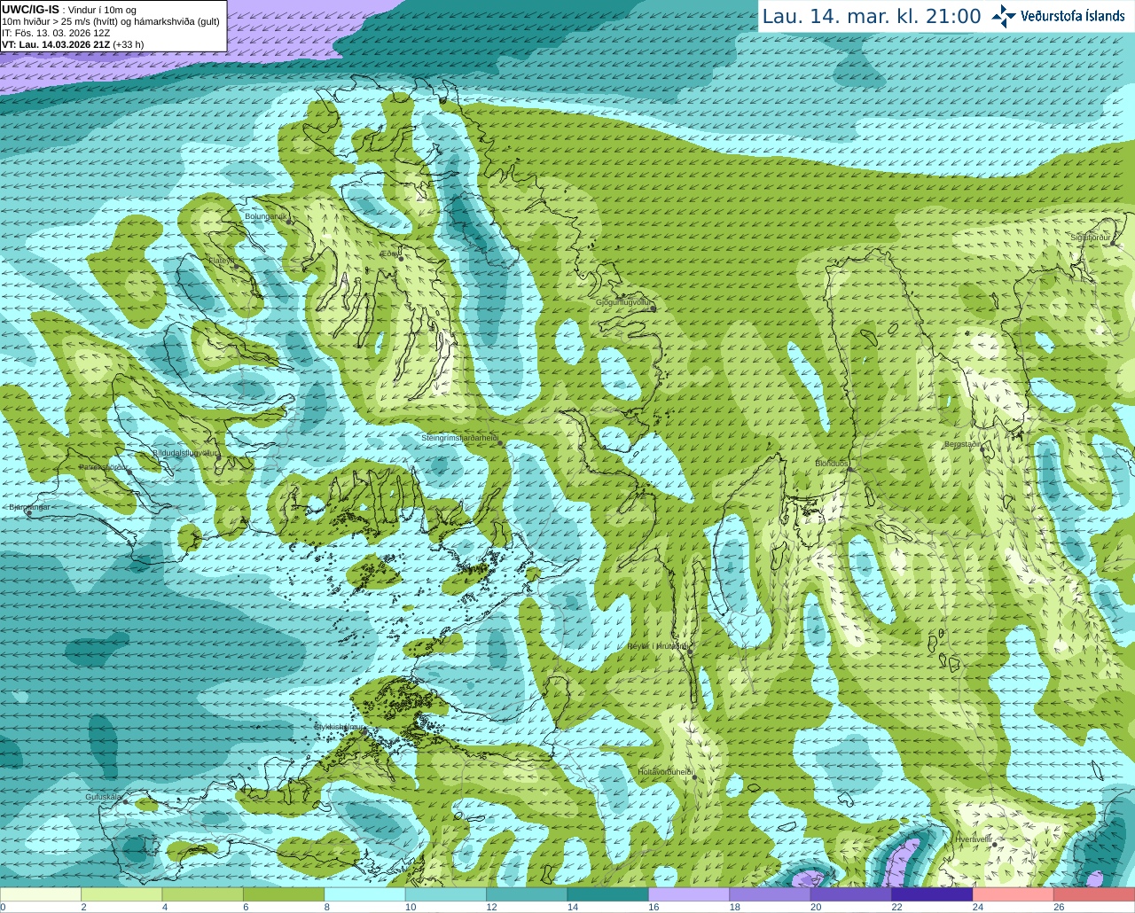
Task: Pick the 10–12 m/s light teal swatch
Action: pos(446,894)
